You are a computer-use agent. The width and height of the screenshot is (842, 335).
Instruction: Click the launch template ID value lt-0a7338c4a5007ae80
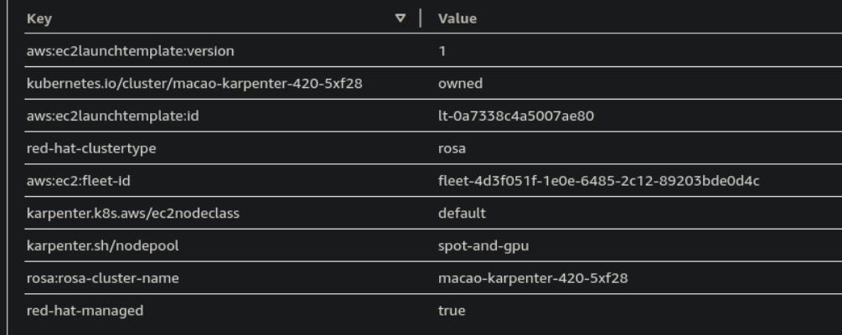pos(516,116)
